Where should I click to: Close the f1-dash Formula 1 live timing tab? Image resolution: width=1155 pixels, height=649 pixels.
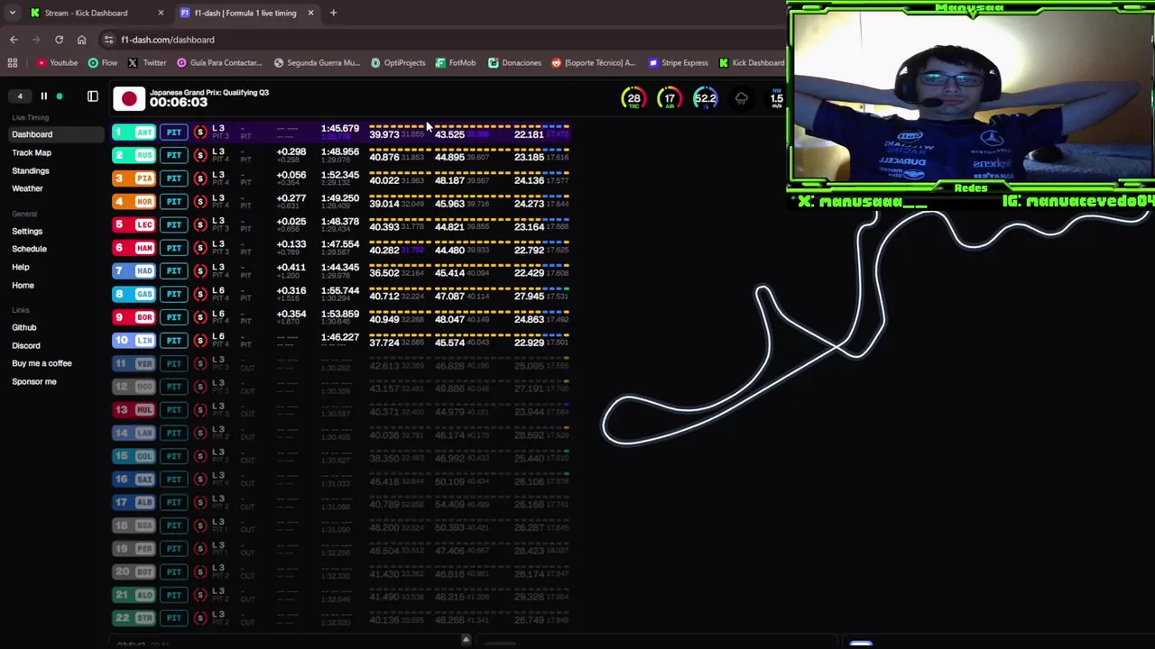pos(310,13)
